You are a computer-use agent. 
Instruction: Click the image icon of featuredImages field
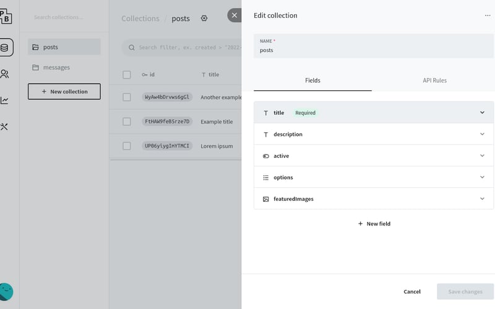(266, 199)
